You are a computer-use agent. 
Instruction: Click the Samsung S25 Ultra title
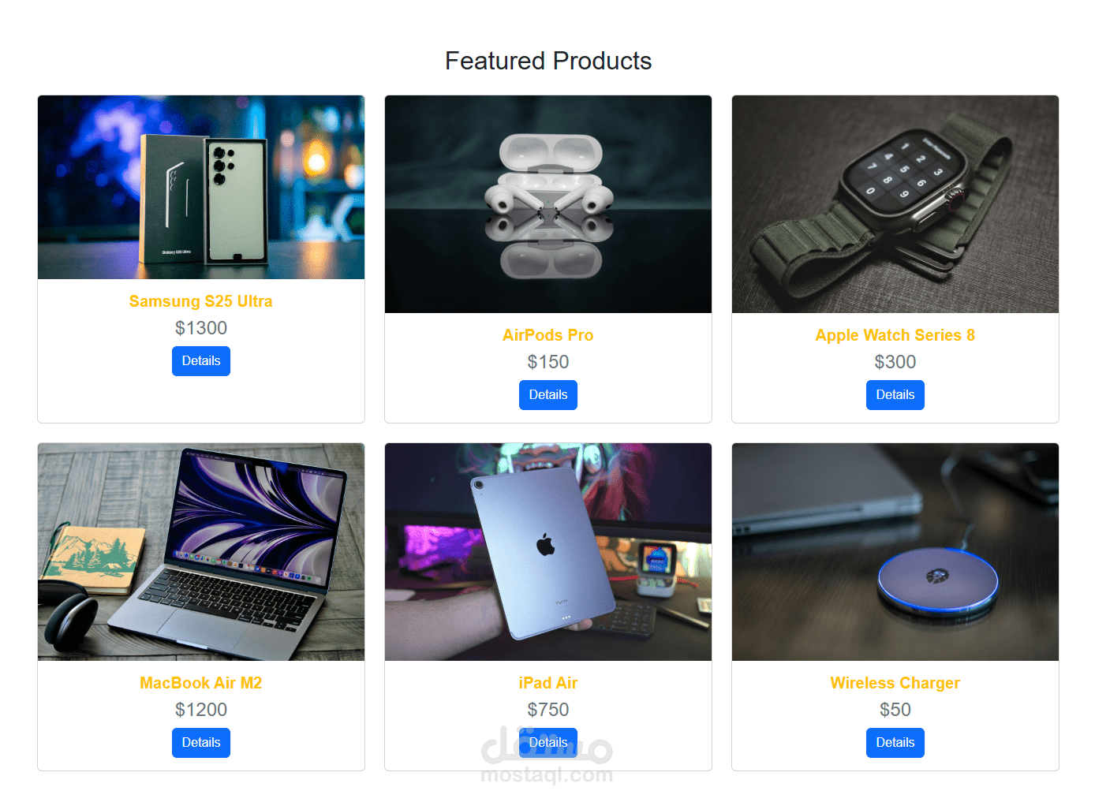[x=201, y=301]
